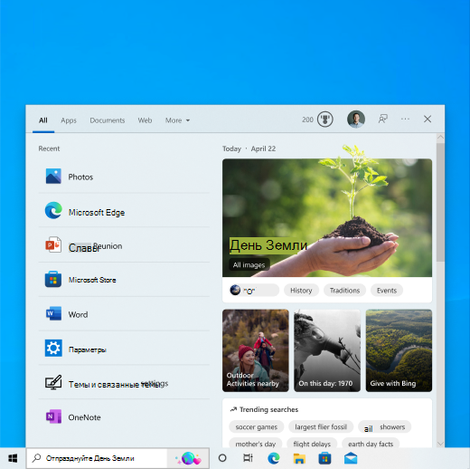Search trending flight delays
This screenshot has height=469, width=470.
coord(312,444)
